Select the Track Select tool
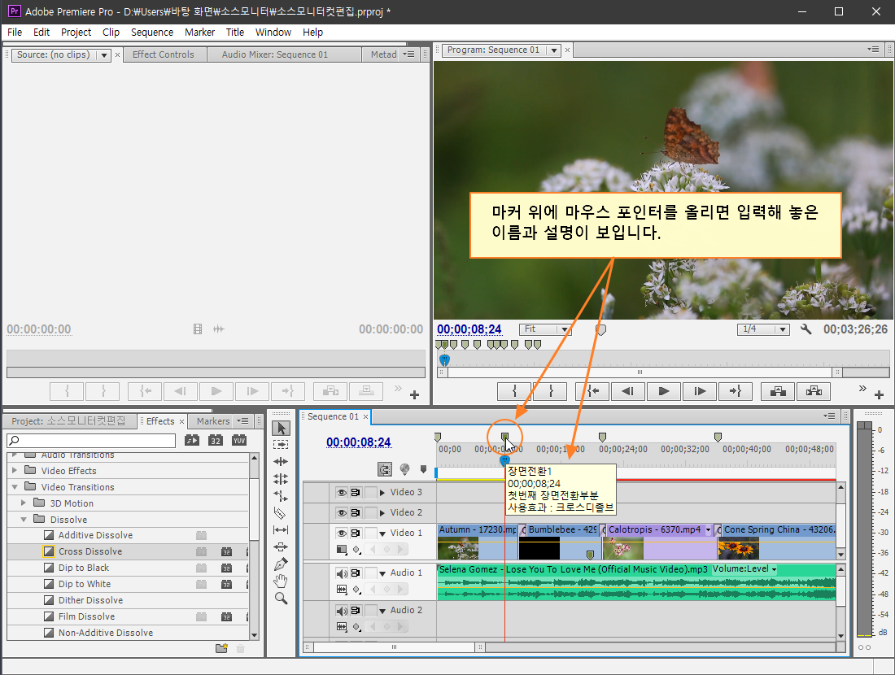Viewport: 895px width, 675px height. point(281,445)
